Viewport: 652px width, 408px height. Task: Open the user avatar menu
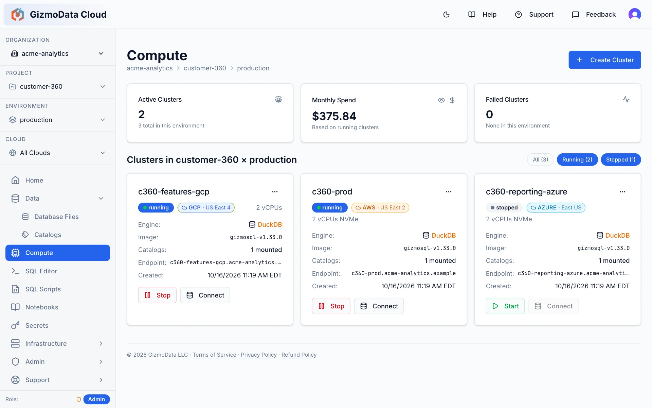point(634,14)
